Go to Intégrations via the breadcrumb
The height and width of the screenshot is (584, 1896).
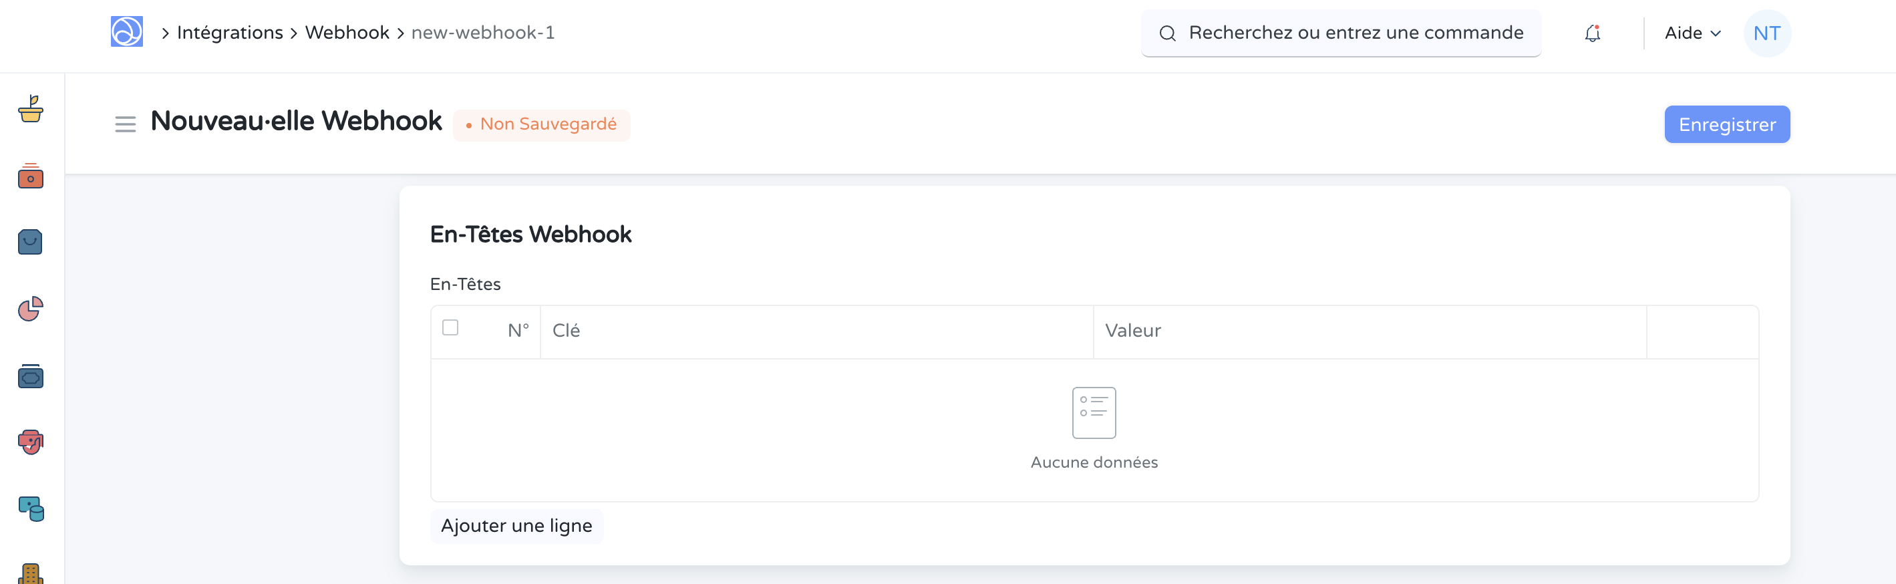tap(230, 32)
